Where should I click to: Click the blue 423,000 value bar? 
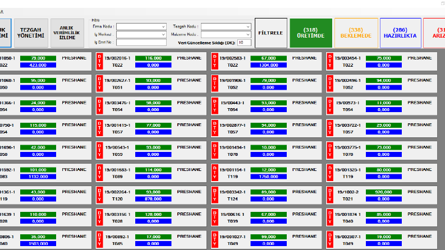(x=38, y=65)
